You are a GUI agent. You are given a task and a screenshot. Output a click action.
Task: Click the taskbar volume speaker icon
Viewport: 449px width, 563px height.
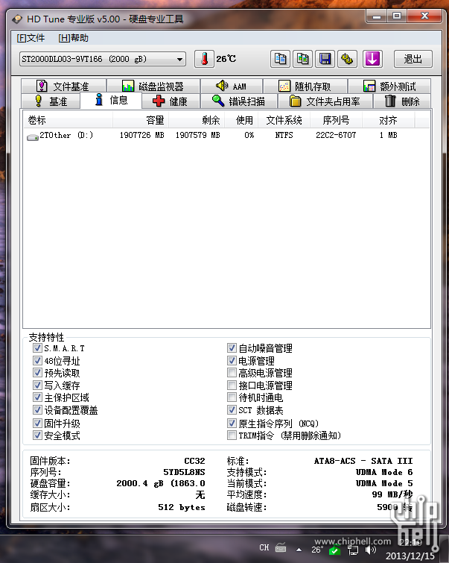pos(371,550)
